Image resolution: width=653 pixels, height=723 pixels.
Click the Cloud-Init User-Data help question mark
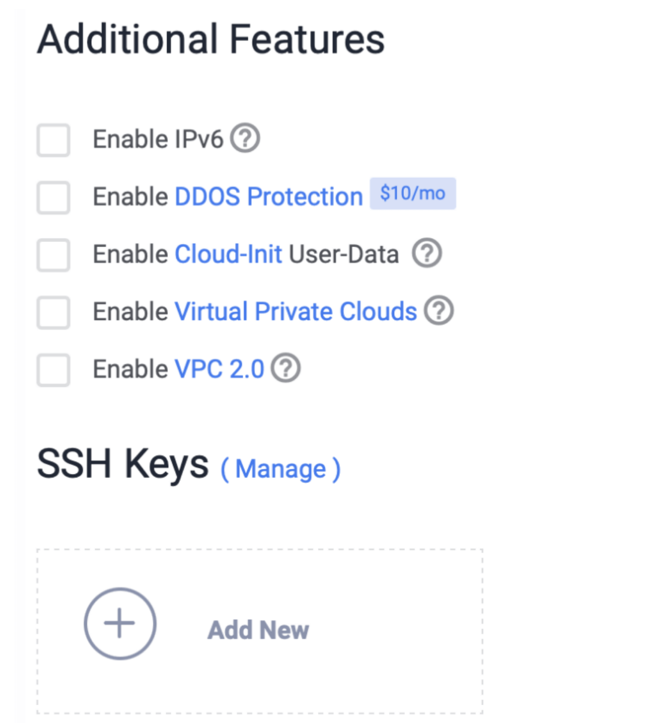(x=427, y=253)
